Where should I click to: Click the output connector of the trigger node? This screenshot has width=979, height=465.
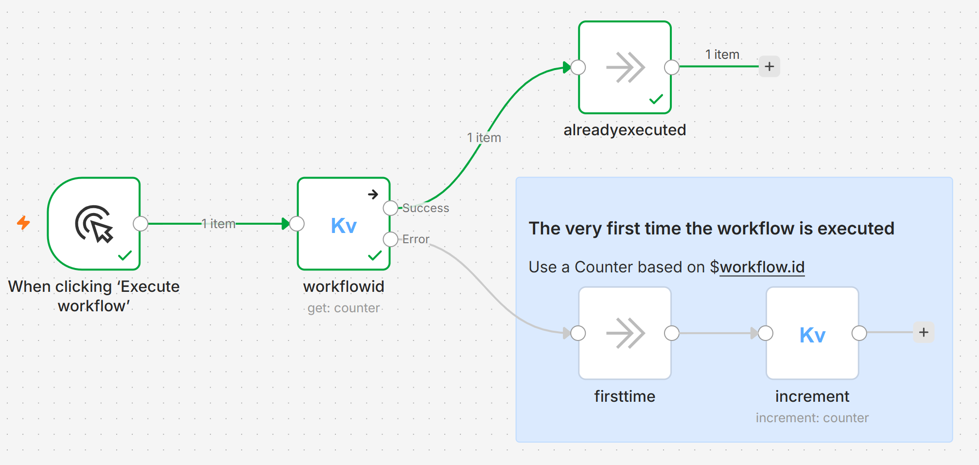tap(140, 224)
